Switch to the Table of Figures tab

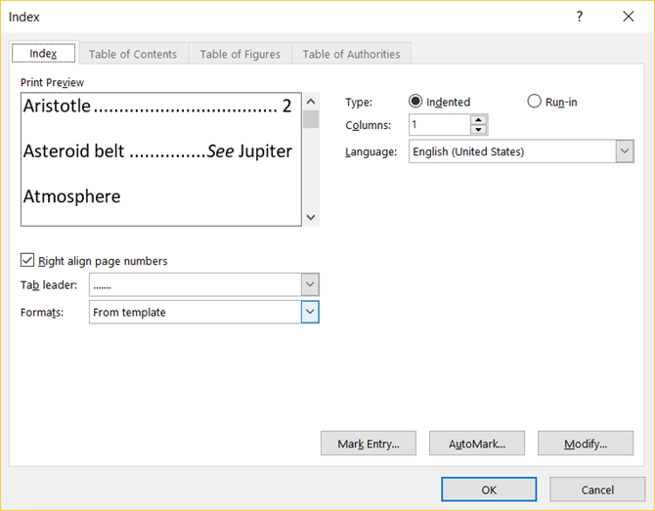240,55
